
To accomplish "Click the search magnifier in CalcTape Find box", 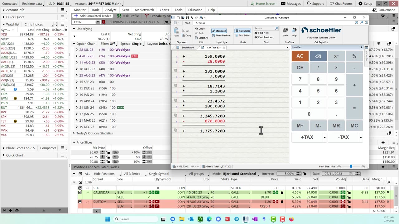I will pos(276,28).
